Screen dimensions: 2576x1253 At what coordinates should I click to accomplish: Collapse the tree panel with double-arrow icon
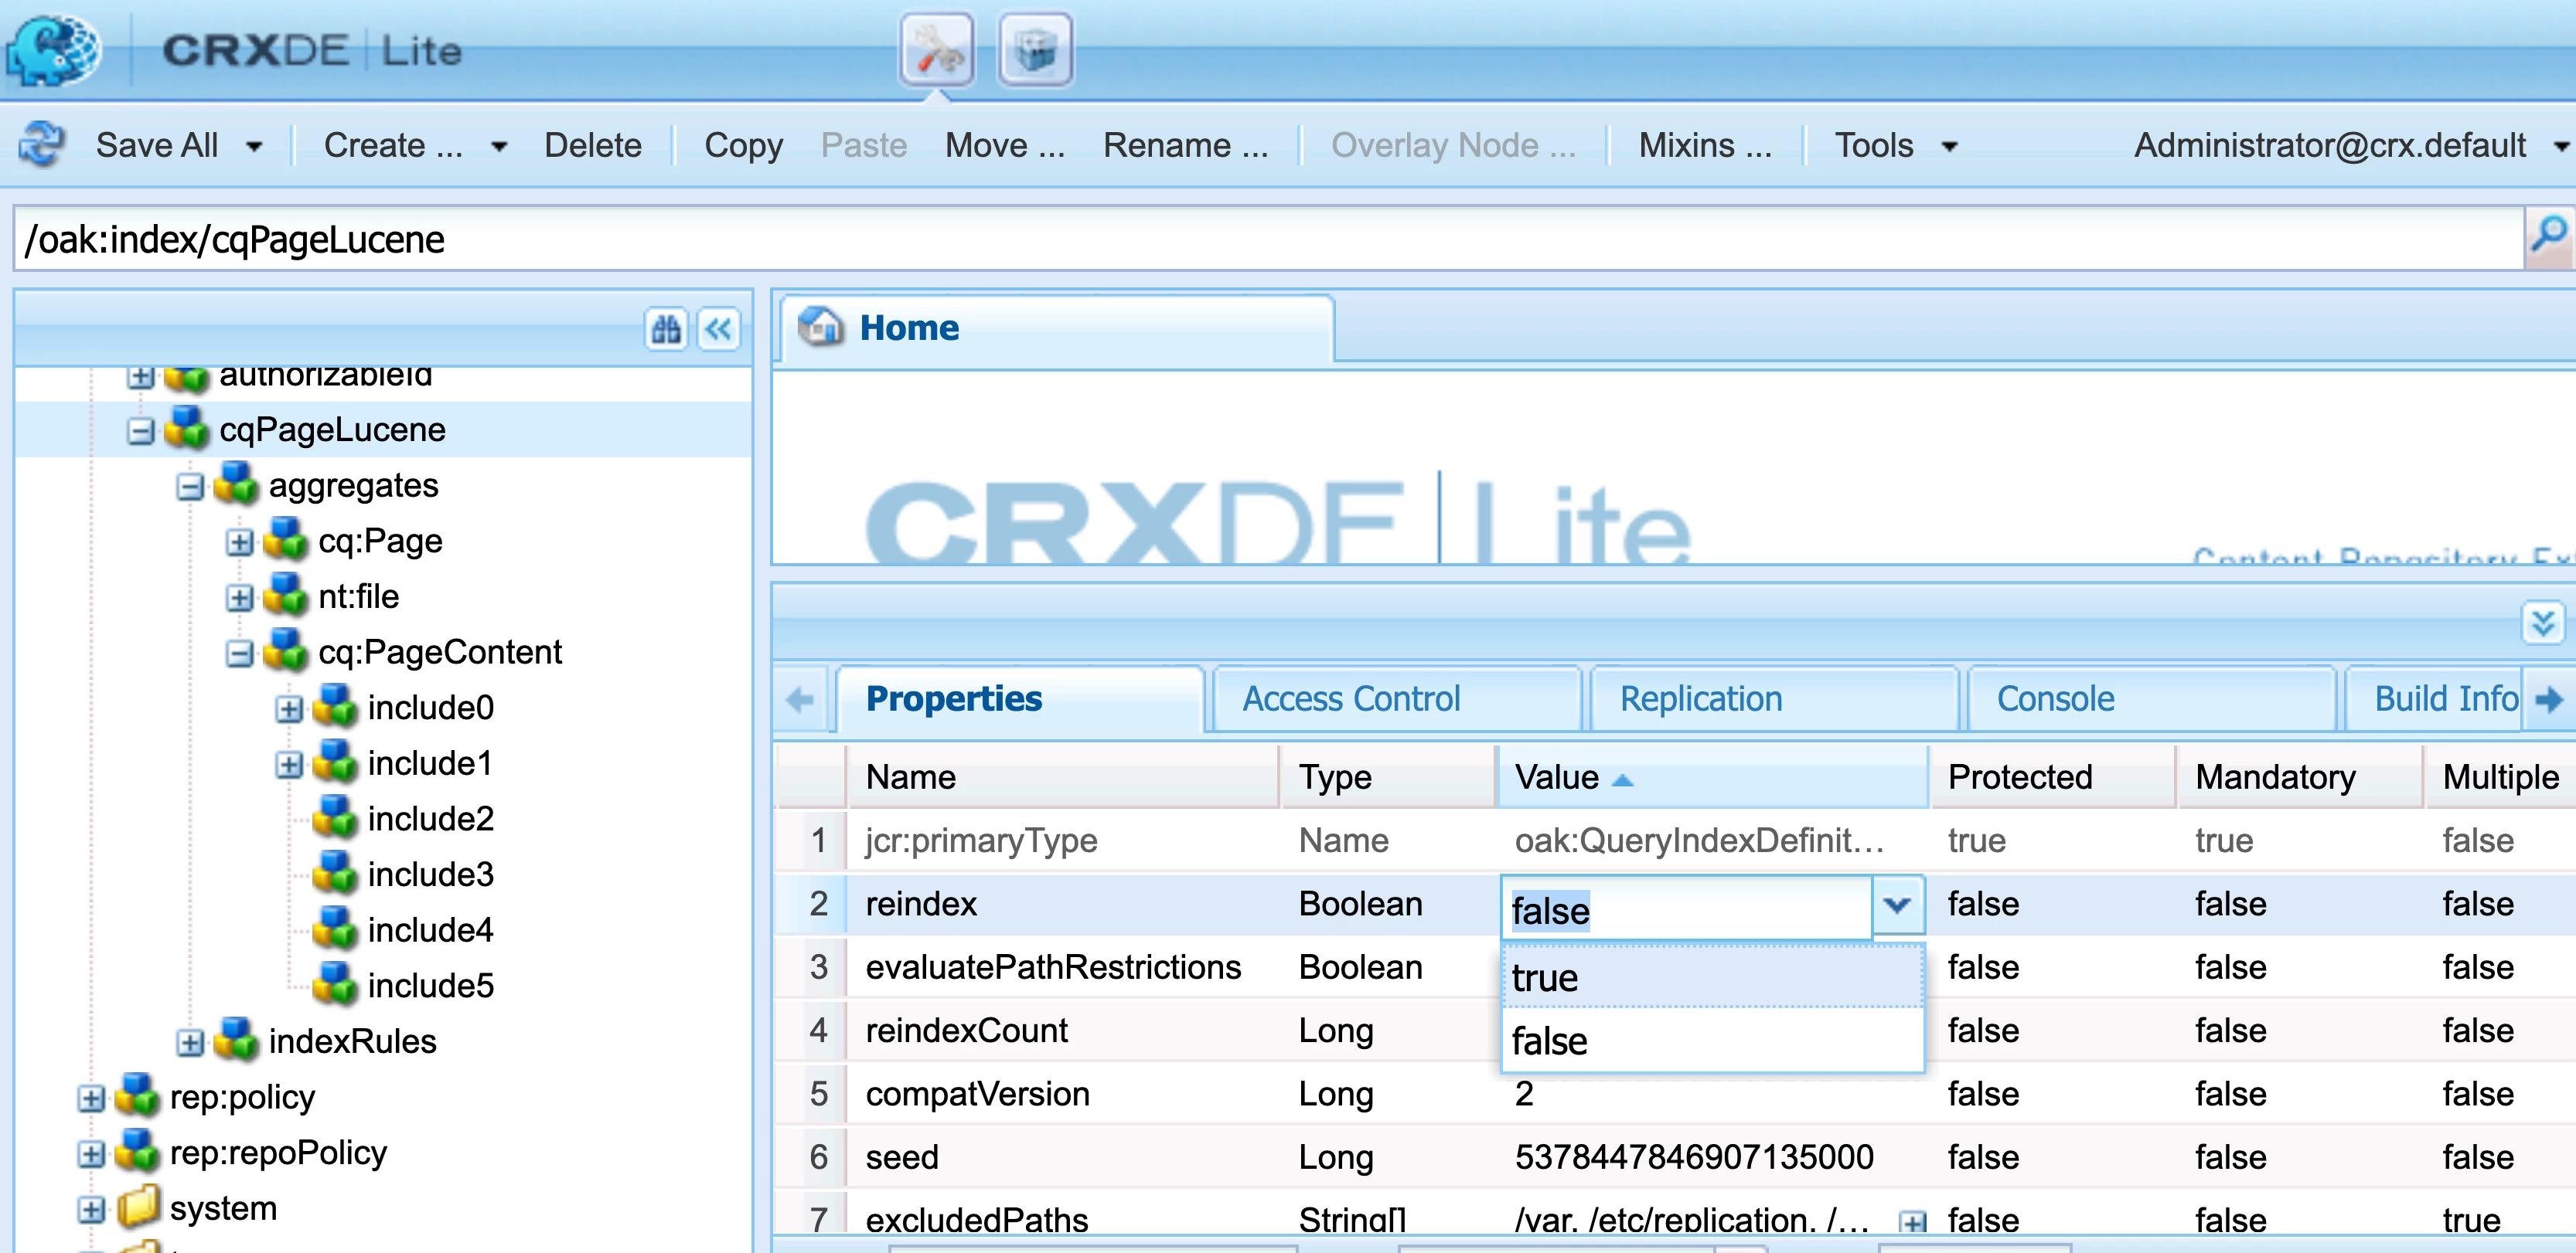click(718, 329)
